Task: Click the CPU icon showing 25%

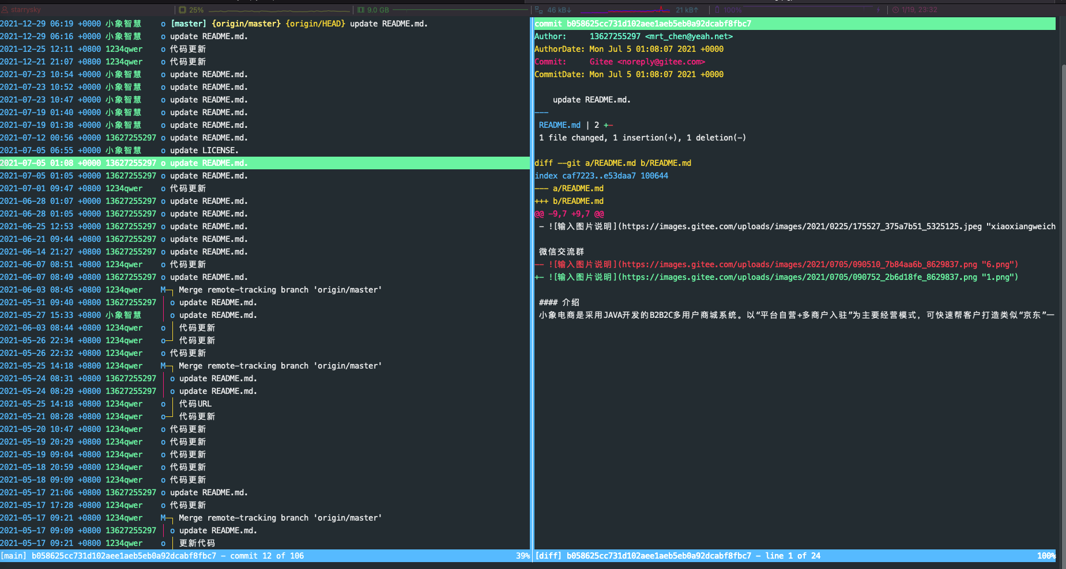Action: pos(183,10)
